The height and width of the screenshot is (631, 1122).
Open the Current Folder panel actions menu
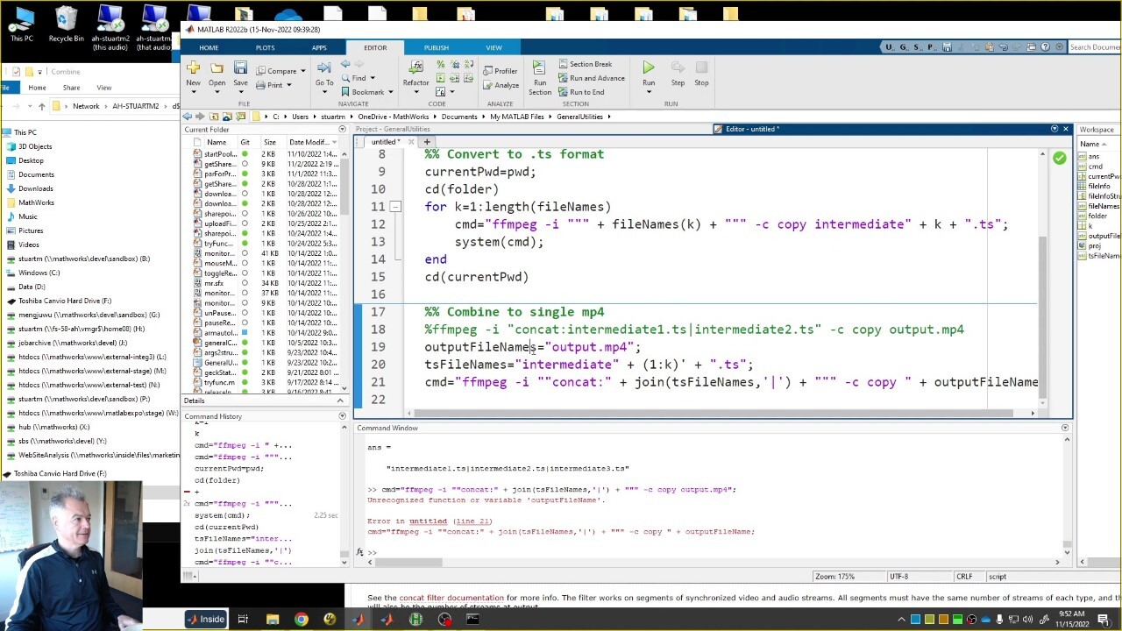tap(341, 130)
